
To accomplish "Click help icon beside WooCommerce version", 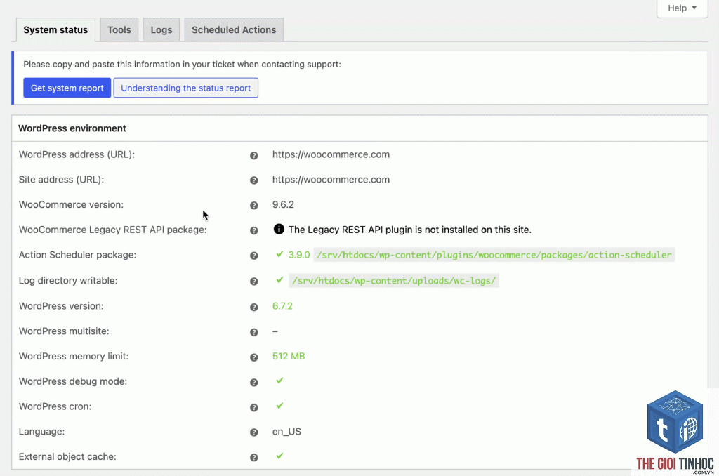I will tap(253, 206).
